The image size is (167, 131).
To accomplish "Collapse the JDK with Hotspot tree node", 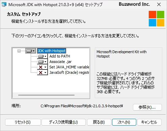I will 19,51.
